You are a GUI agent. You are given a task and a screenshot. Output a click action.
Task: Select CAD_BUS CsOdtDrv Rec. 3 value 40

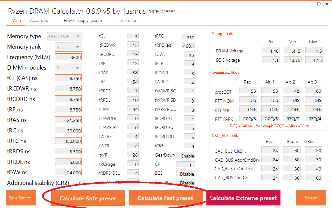314,169
